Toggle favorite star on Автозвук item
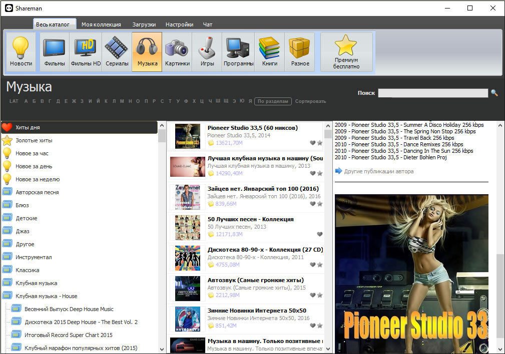Image resolution: width=505 pixels, height=354 pixels. [x=319, y=295]
